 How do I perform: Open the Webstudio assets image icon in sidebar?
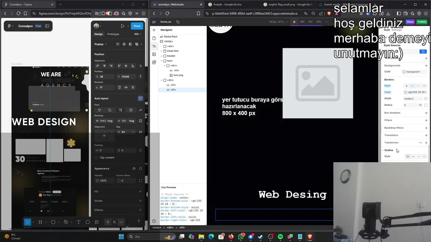pyautogui.click(x=154, y=54)
